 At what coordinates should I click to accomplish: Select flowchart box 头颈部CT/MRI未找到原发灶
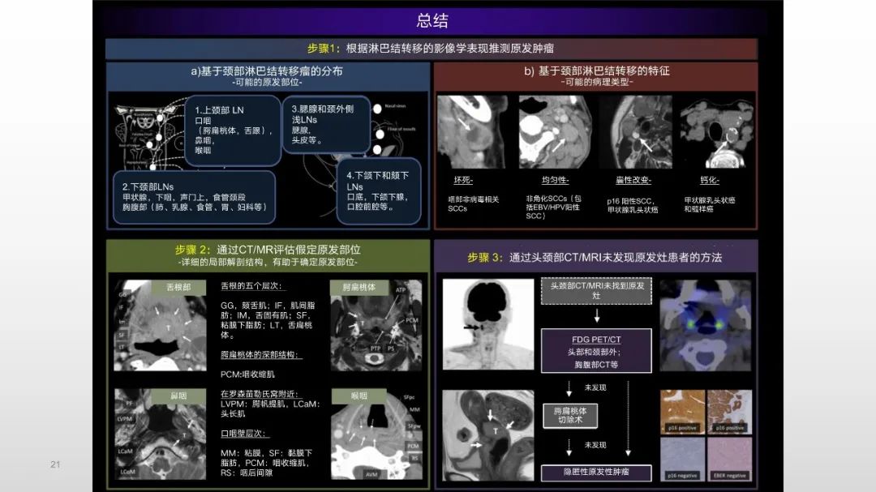596,291
